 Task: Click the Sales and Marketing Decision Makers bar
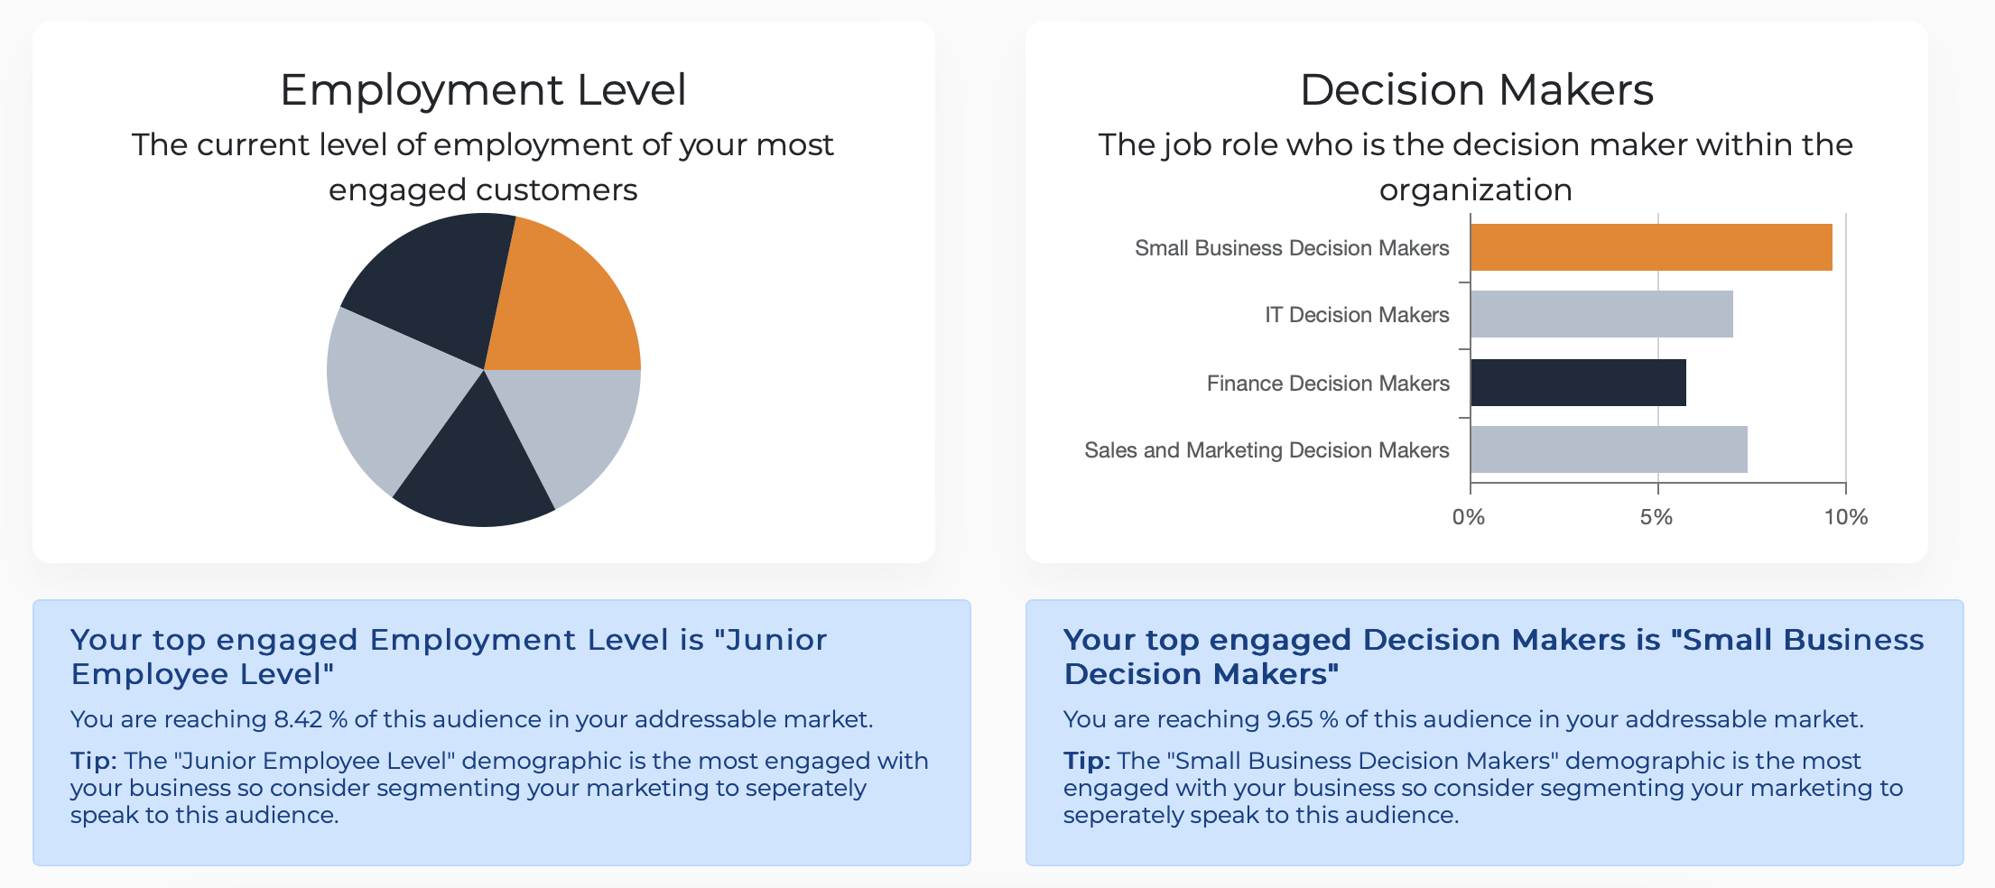[x=1609, y=449]
